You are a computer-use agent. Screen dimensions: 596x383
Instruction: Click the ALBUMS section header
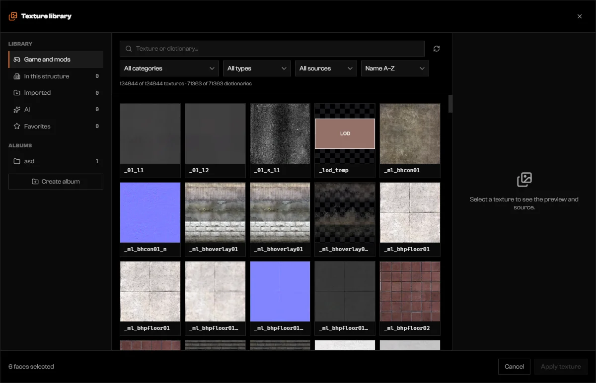[x=20, y=146]
